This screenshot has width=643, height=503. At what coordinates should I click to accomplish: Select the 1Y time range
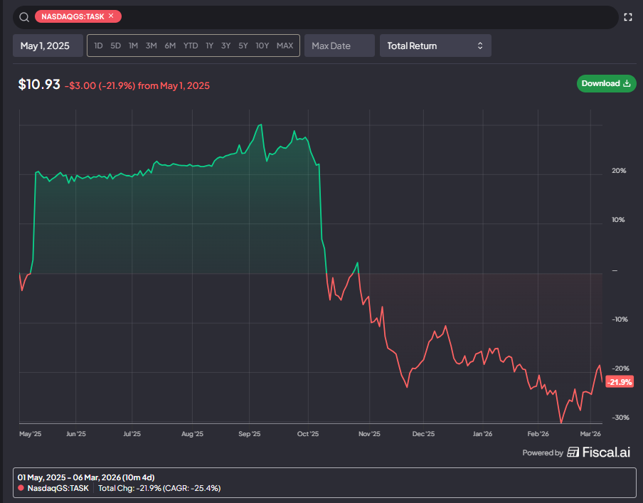(x=210, y=46)
